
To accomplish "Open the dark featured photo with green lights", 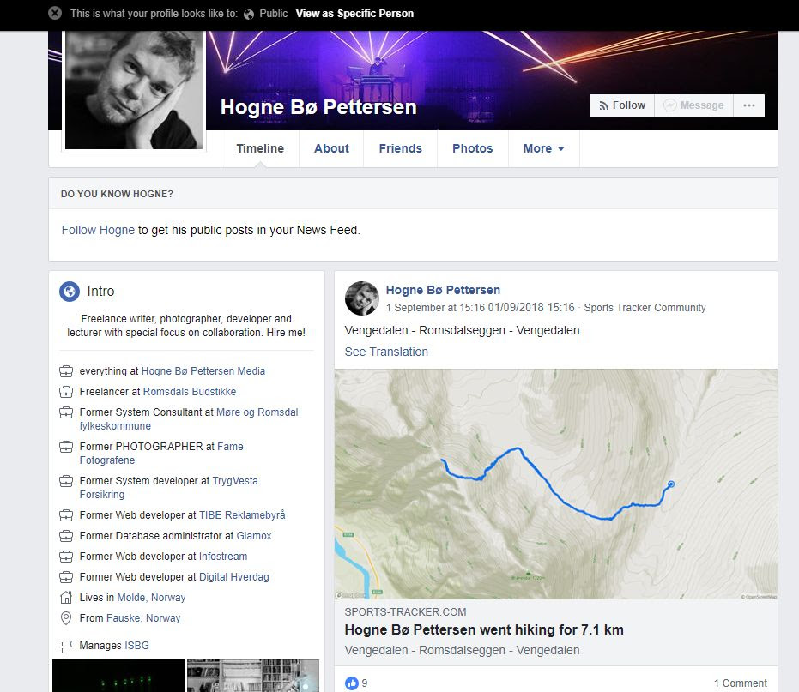I will click(x=118, y=676).
